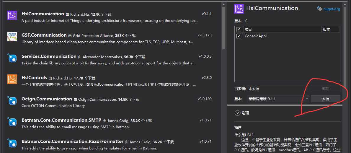Select the HslControls package title
Image resolution: width=351 pixels, height=153 pixels.
[x=34, y=77]
